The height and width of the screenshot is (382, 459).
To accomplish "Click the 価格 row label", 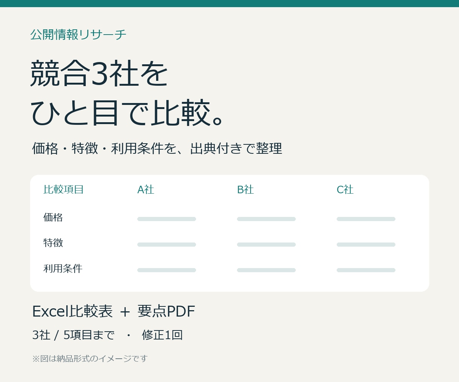I will pyautogui.click(x=53, y=217).
